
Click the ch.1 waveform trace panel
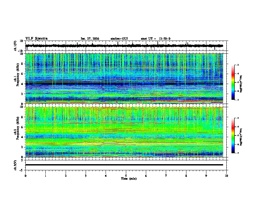127,46
